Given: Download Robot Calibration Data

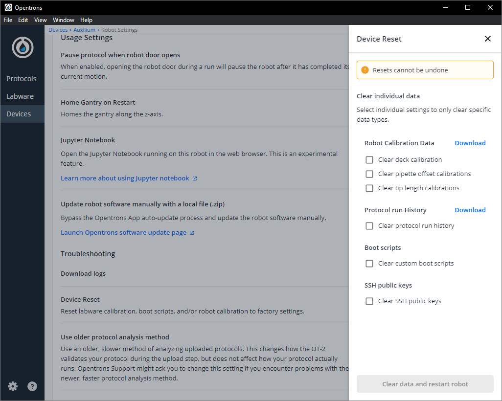Looking at the screenshot, I should click(x=470, y=143).
